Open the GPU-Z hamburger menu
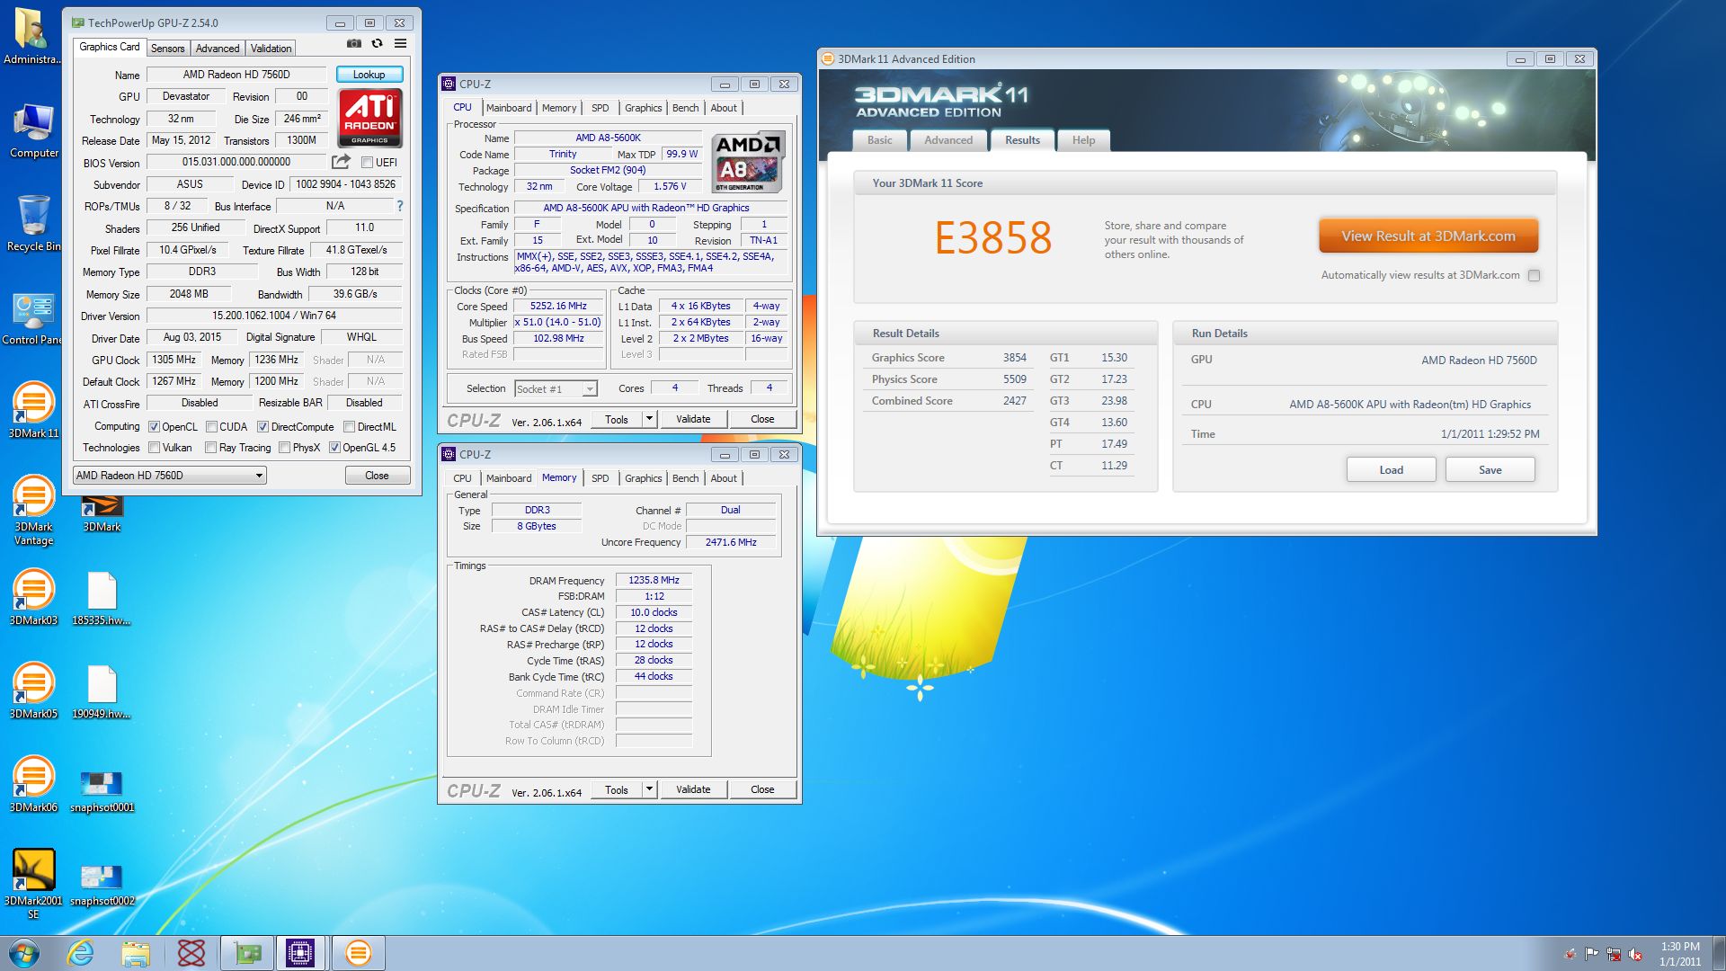1726x971 pixels. point(401,43)
